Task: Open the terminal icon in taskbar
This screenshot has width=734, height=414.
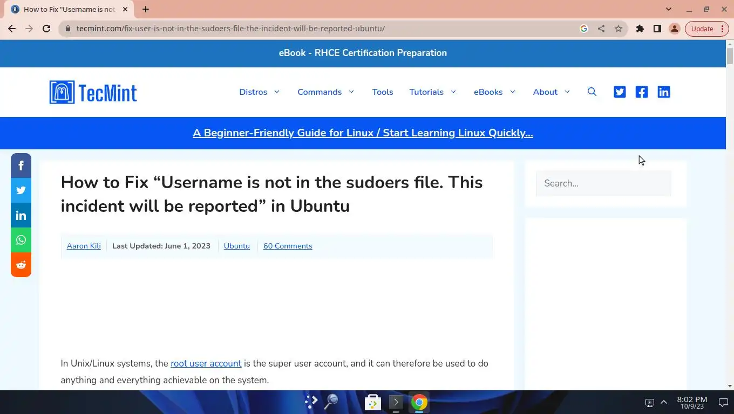Action: click(x=396, y=402)
